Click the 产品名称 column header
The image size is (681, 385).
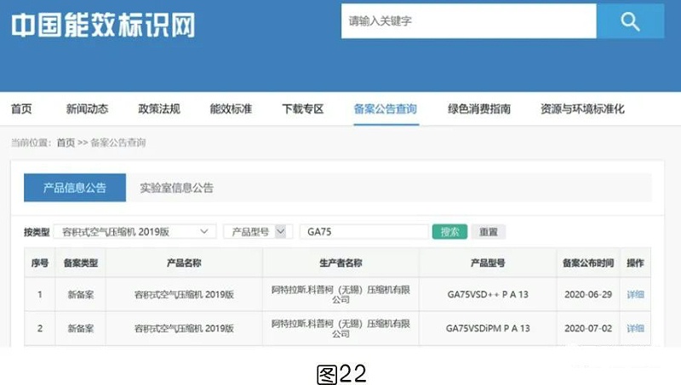[x=184, y=263]
